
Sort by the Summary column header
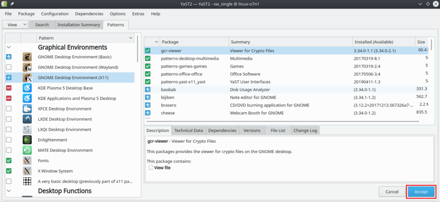291,42
